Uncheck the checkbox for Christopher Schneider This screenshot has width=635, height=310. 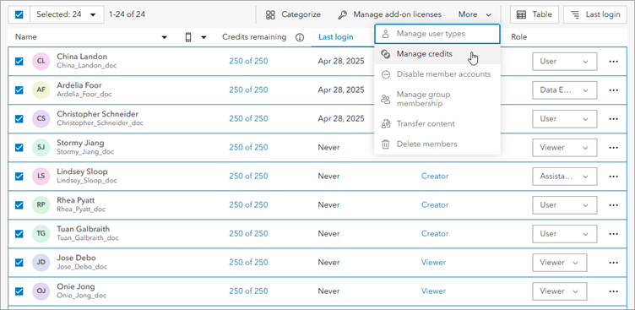point(19,119)
